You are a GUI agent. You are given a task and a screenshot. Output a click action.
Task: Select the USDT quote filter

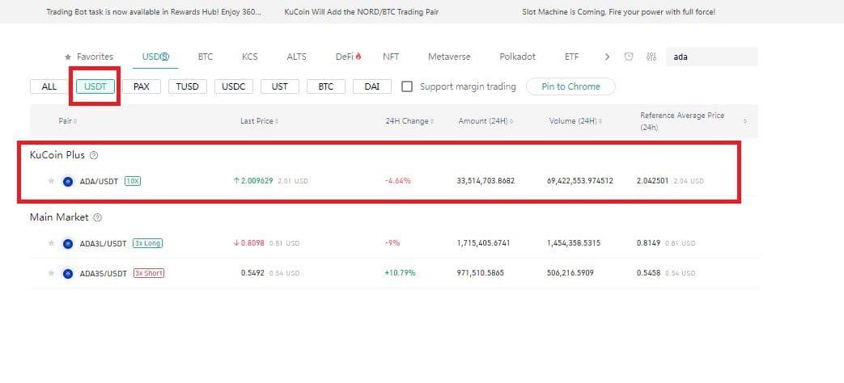coord(95,86)
